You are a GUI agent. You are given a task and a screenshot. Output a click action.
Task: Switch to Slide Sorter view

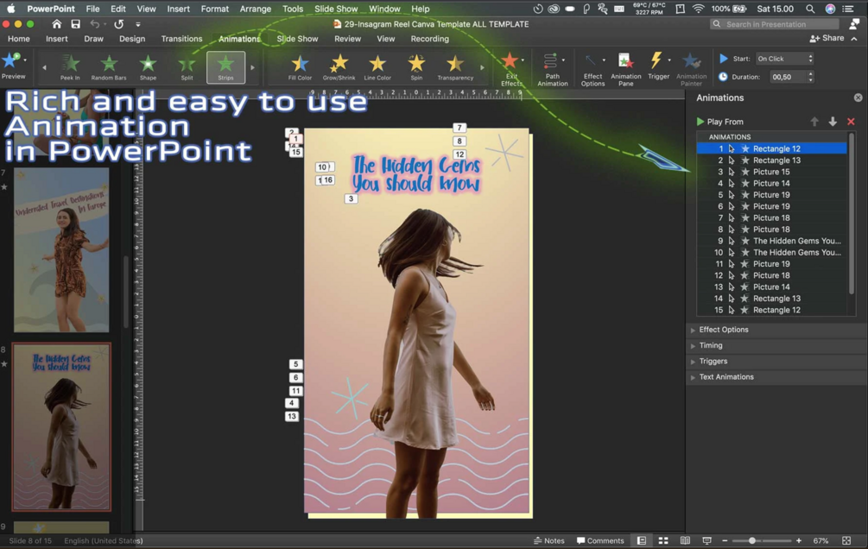coord(663,540)
